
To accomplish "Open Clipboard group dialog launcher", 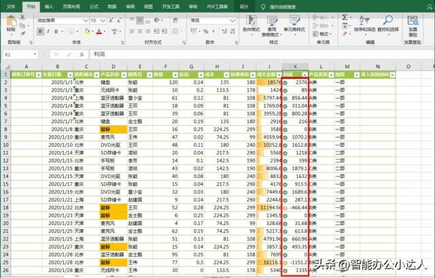I will [31, 43].
